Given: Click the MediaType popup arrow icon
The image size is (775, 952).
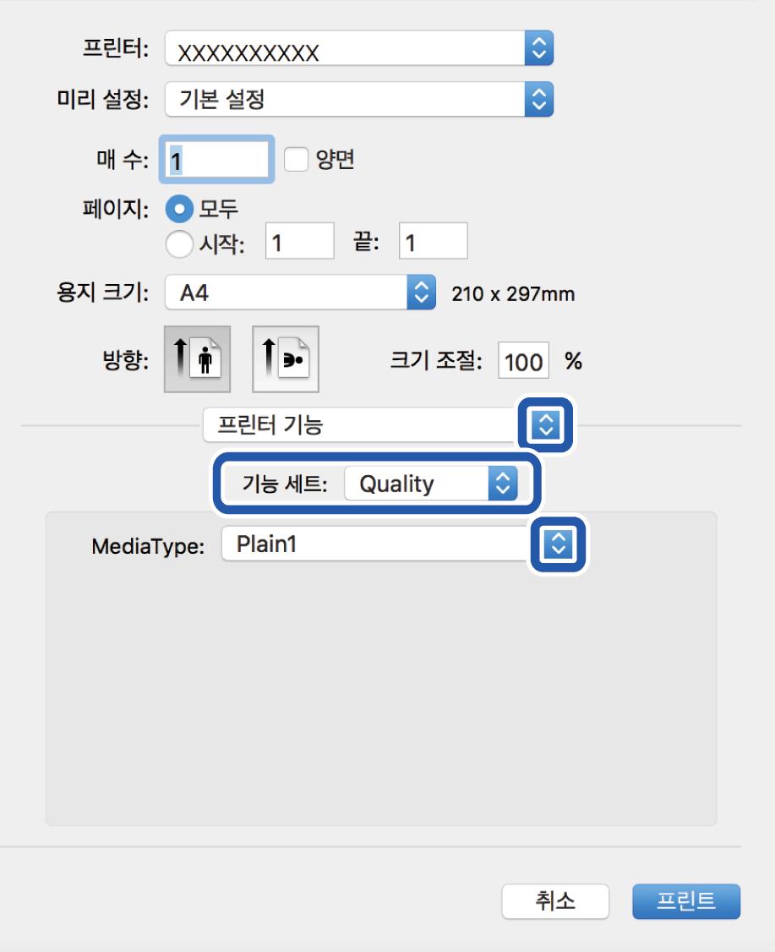Looking at the screenshot, I should click(x=557, y=545).
